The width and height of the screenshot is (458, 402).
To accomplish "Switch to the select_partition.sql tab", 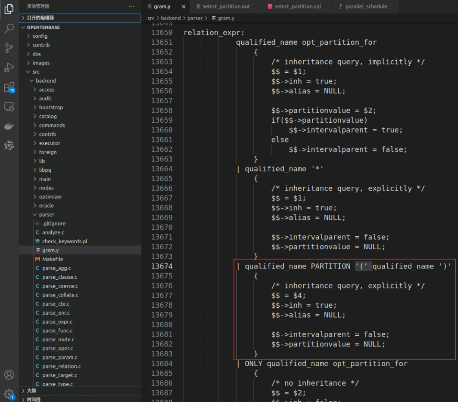I will tap(297, 6).
